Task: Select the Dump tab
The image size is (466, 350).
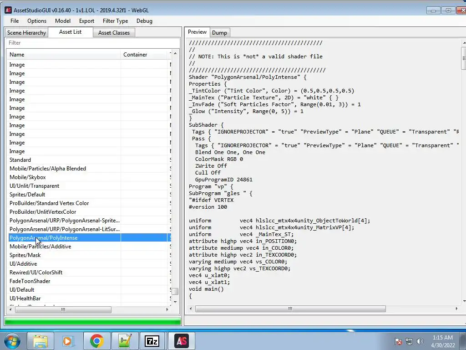Action: (x=219, y=33)
